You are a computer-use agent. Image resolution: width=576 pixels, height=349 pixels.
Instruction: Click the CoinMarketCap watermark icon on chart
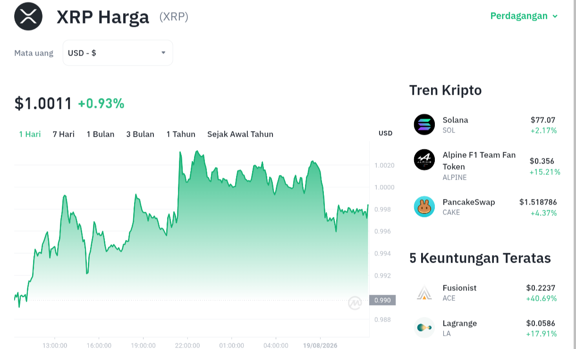tap(355, 303)
